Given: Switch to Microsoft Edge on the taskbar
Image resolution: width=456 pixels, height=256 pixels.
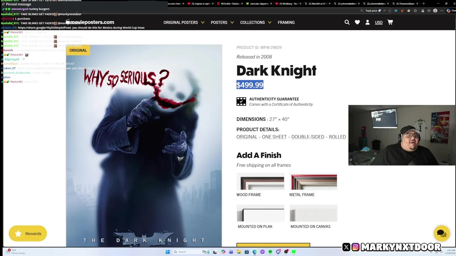Looking at the screenshot, I should [255, 252].
